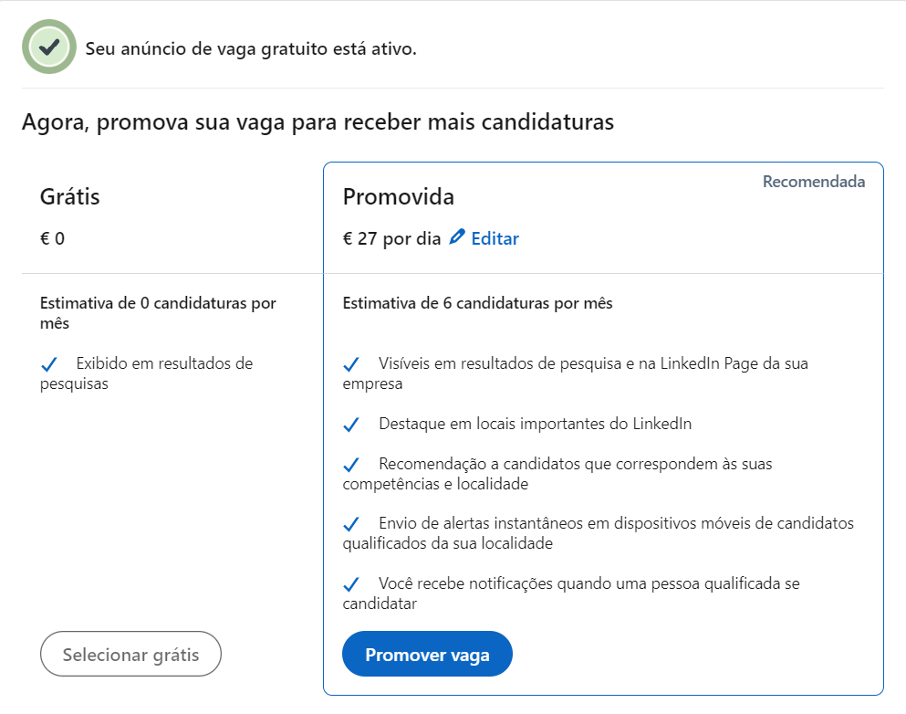The image size is (906, 714).
Task: Click checkmark beside 'Destaque em locais importantes'
Action: click(x=352, y=423)
